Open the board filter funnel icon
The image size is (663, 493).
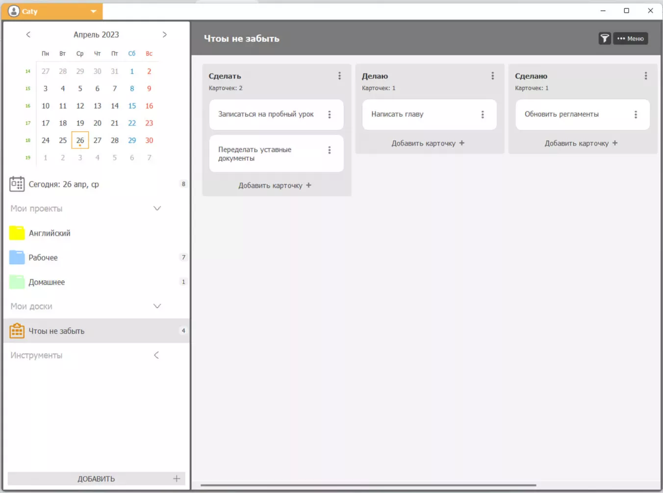[605, 39]
